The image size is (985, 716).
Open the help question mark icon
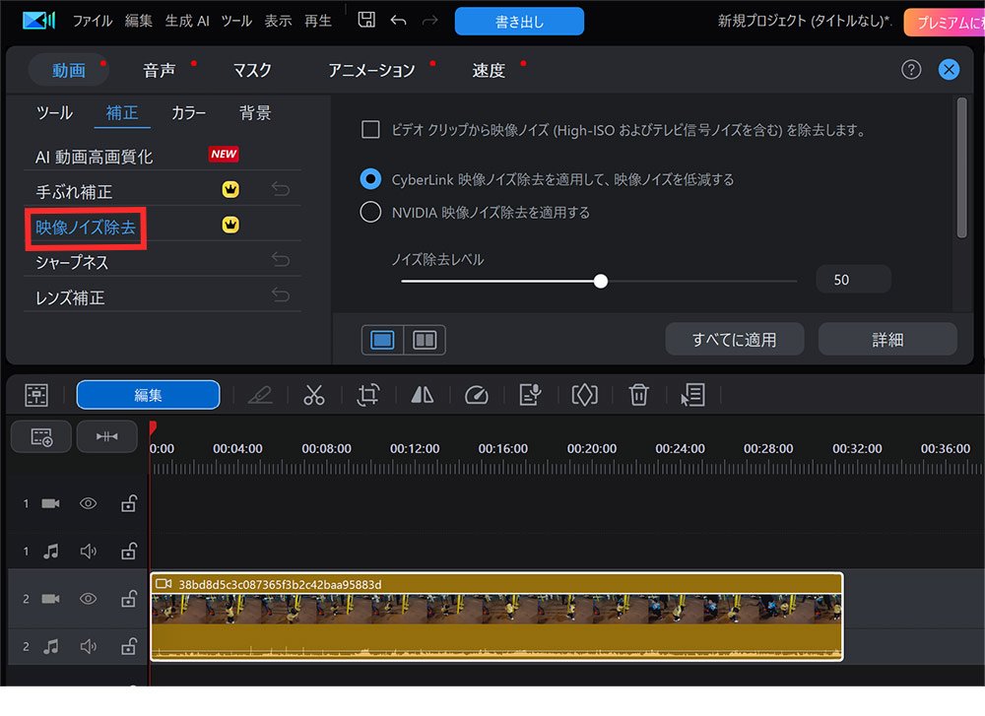(911, 69)
